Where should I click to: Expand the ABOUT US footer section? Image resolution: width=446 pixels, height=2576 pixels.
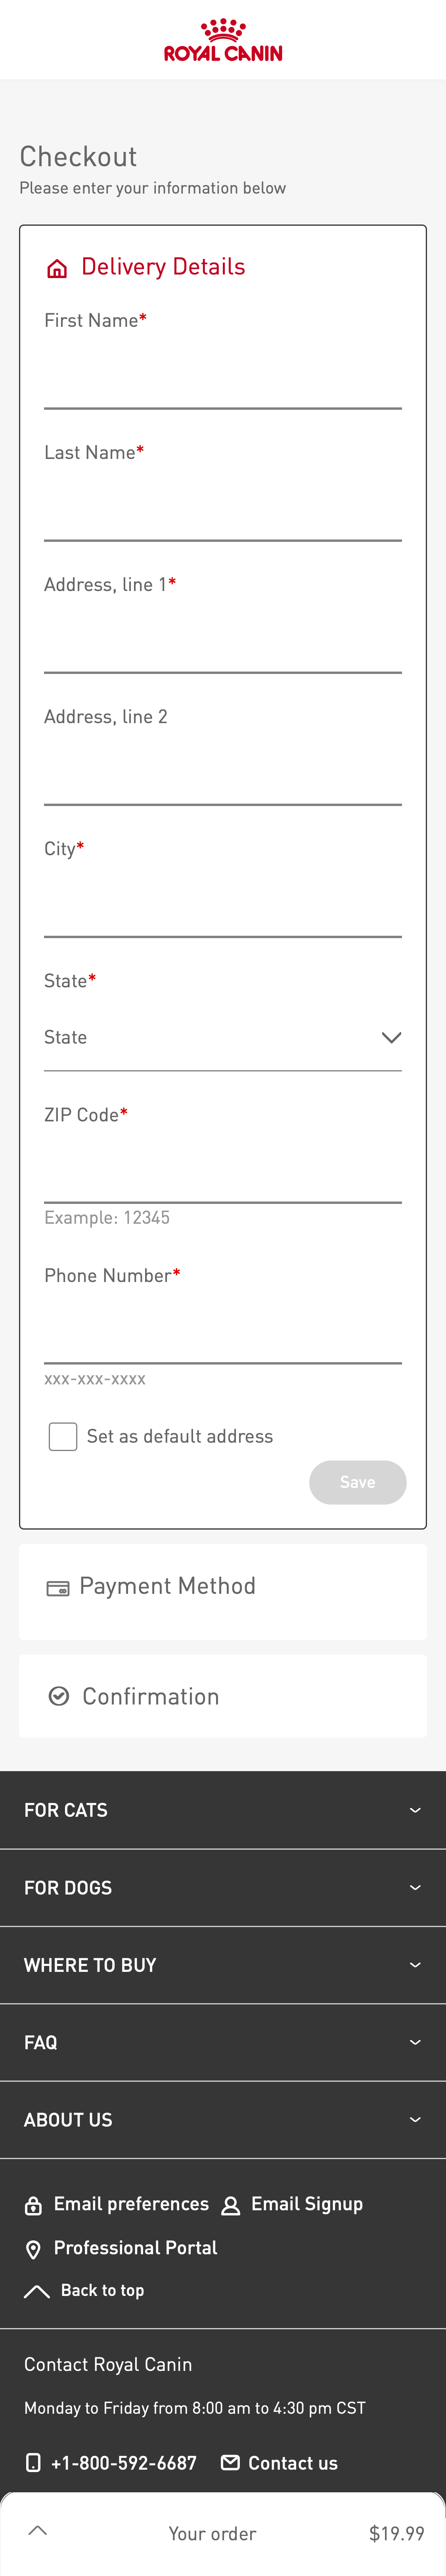pos(222,2120)
